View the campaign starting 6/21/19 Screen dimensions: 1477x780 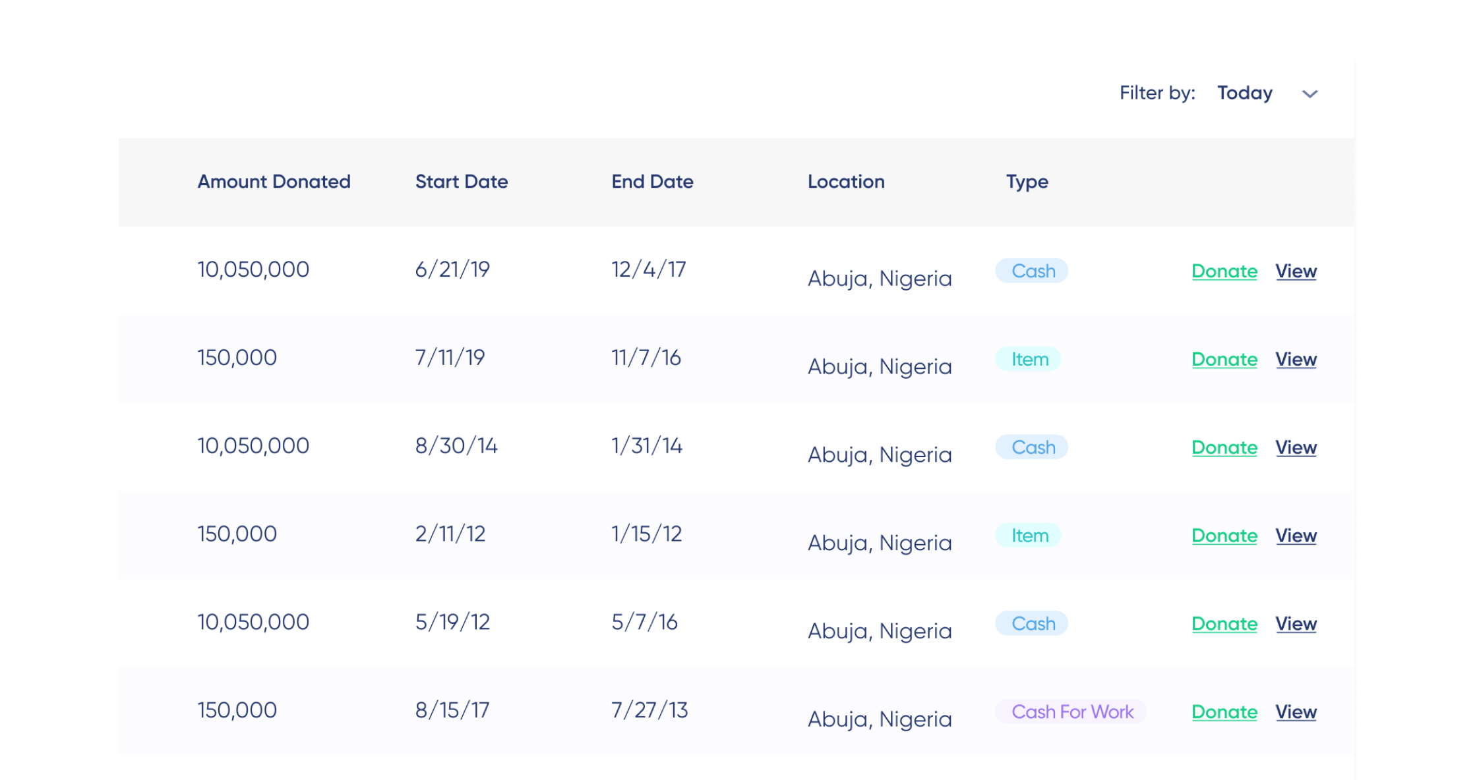point(1296,271)
